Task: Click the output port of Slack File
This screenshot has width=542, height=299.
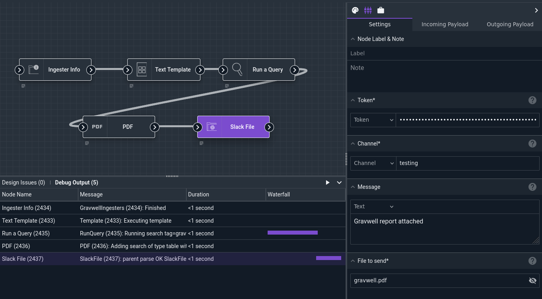Action: click(269, 127)
